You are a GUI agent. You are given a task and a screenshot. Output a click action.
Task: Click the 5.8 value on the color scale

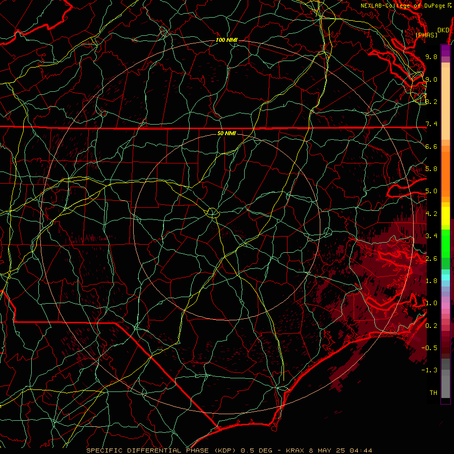[x=431, y=169]
